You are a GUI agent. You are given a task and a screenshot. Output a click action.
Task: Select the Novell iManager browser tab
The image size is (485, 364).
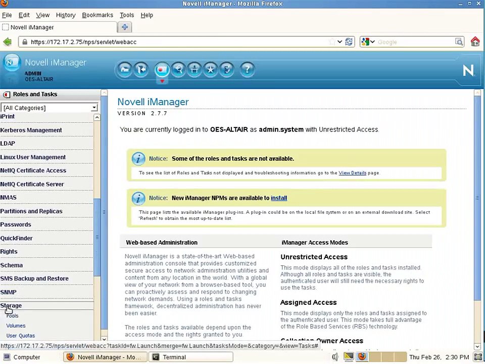click(x=59, y=27)
